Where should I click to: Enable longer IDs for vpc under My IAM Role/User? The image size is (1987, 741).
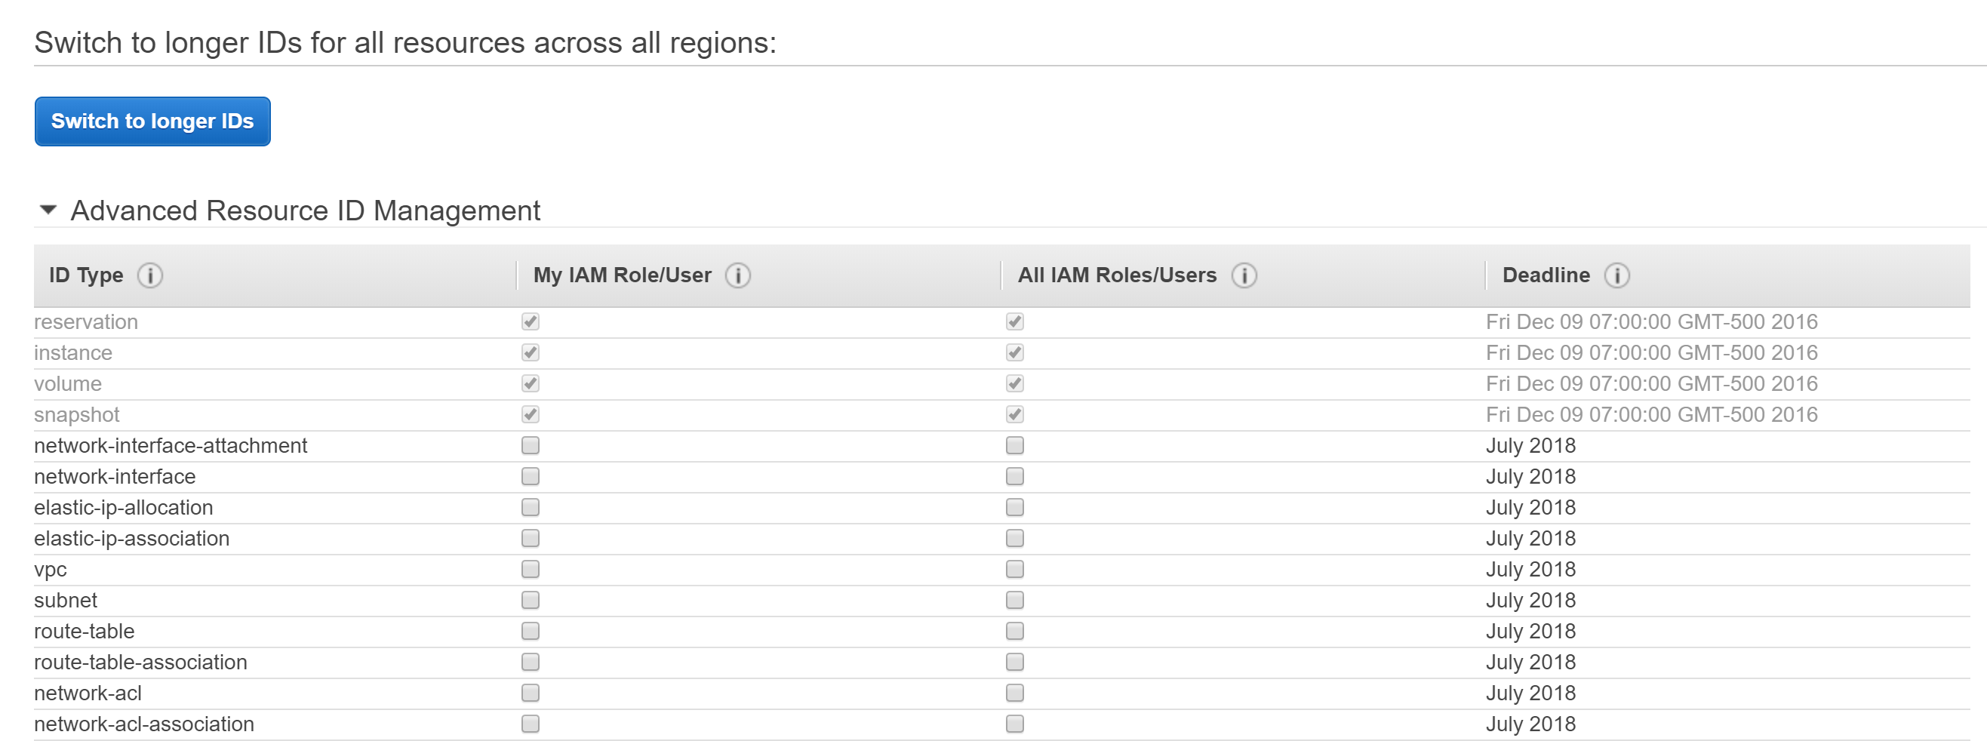pos(529,569)
